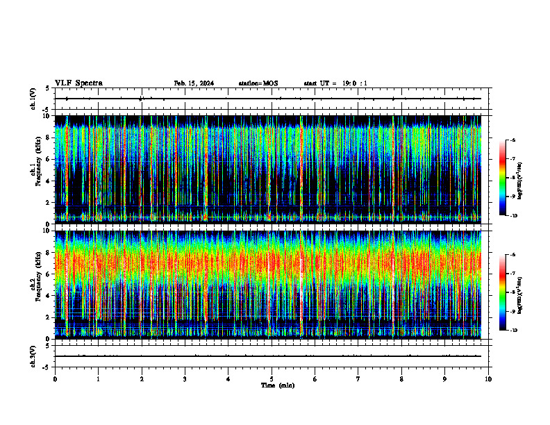Click the "6" kHz tick on ch.2 frequency axis
Viewport: 550px width, 425px height.
tap(49, 274)
